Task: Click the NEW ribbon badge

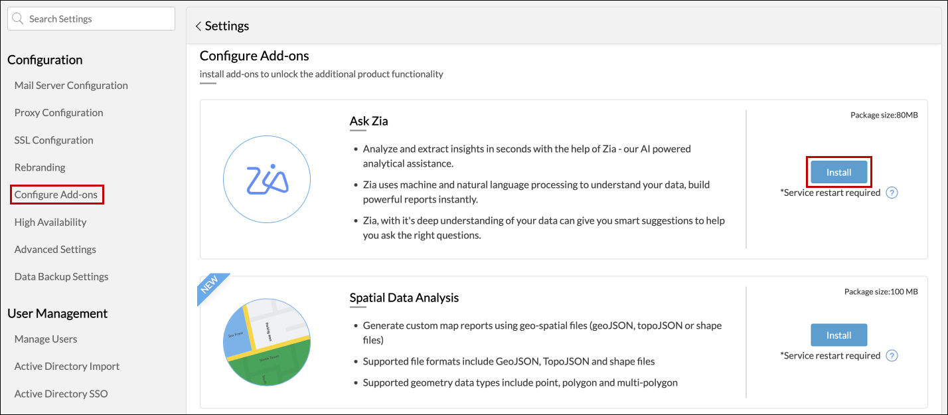Action: 210,287
